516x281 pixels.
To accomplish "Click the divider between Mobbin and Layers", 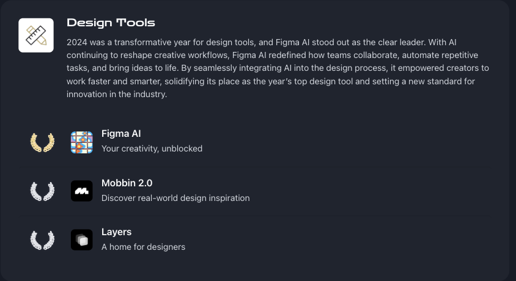I will (x=254, y=216).
